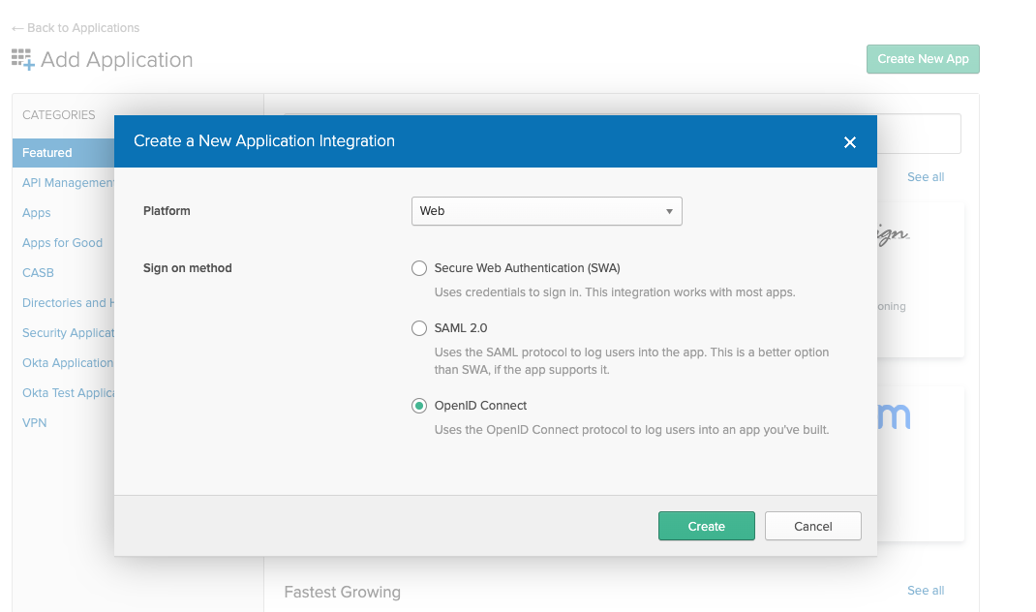Image resolution: width=1036 pixels, height=612 pixels.
Task: Close the Create a New Application Integration dialog
Action: click(x=849, y=141)
